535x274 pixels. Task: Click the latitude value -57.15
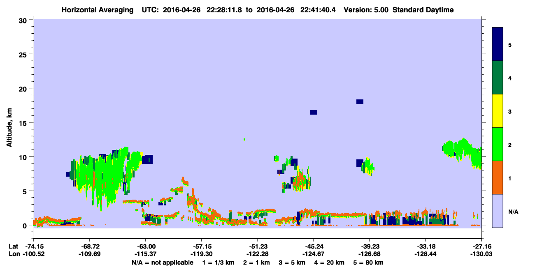click(202, 246)
